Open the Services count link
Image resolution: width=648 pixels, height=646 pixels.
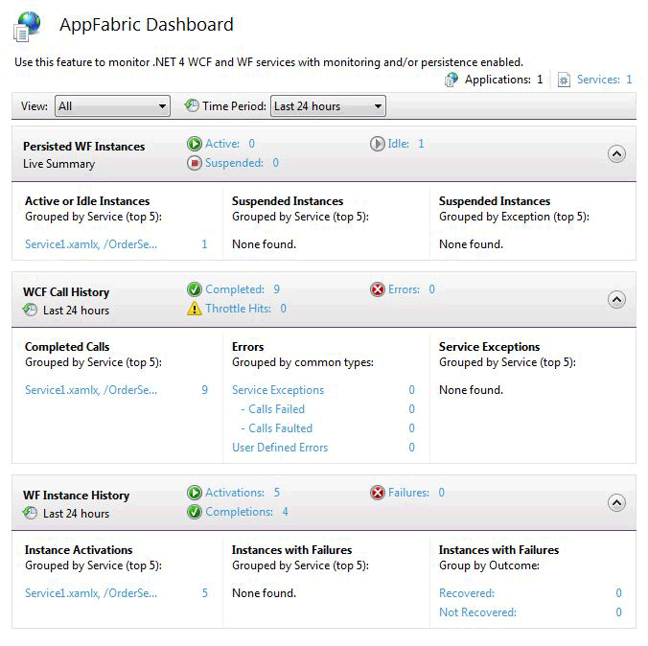pos(604,81)
